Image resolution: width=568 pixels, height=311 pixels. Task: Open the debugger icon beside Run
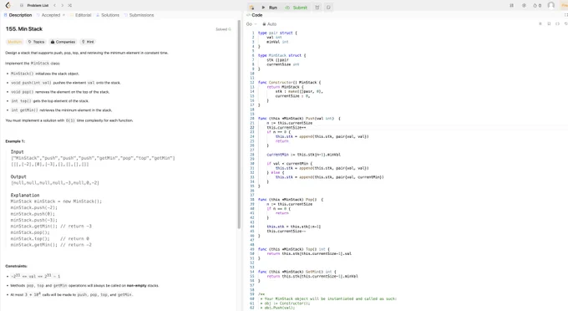click(251, 8)
